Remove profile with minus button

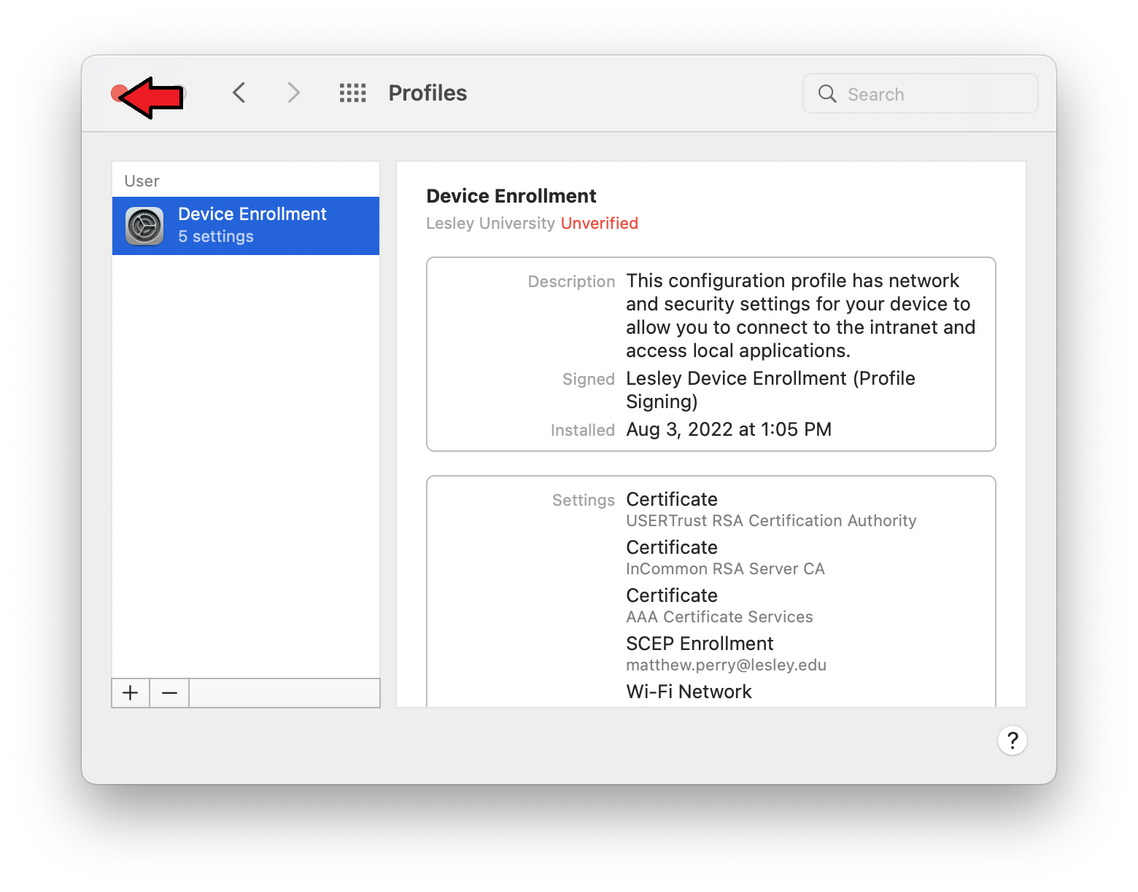(x=169, y=693)
